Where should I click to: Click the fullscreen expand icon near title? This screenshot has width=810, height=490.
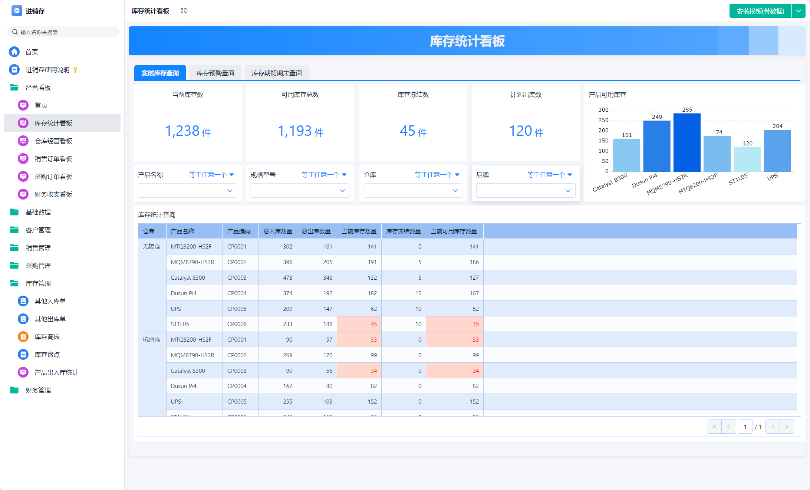[x=184, y=11]
